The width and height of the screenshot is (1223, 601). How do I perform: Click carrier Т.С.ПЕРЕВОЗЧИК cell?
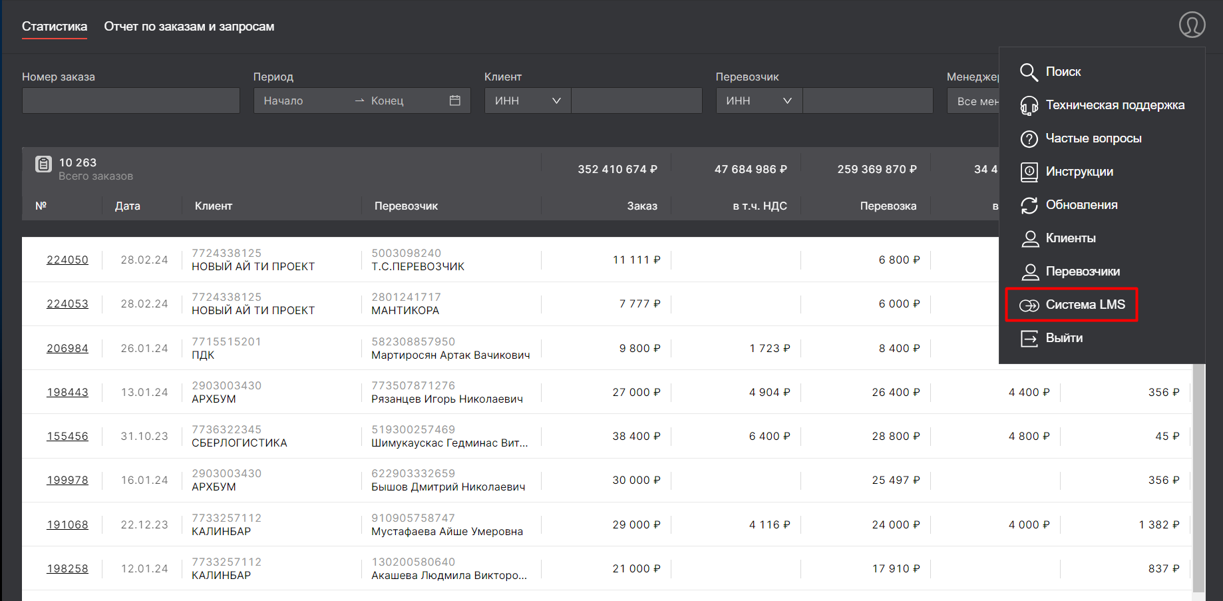pos(418,266)
